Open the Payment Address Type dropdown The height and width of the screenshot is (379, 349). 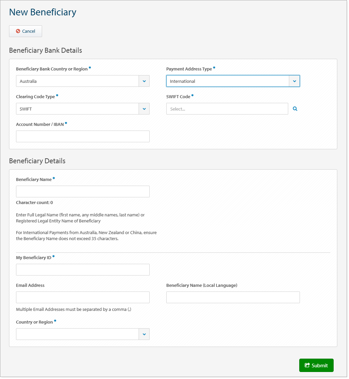click(x=294, y=81)
